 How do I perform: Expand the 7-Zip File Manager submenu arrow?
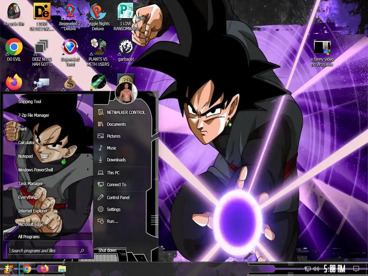(88, 115)
